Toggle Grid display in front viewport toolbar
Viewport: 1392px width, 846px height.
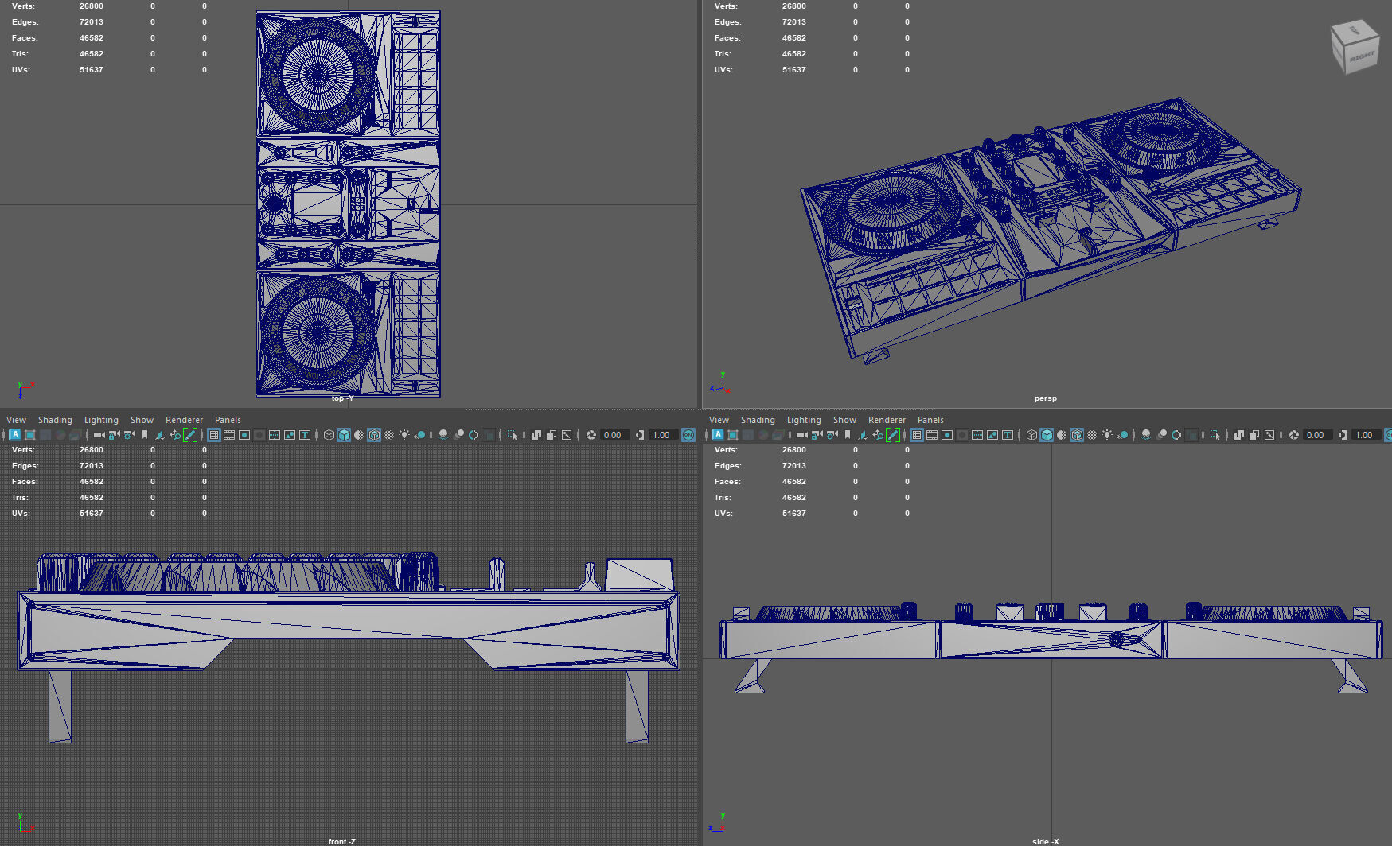click(x=214, y=435)
